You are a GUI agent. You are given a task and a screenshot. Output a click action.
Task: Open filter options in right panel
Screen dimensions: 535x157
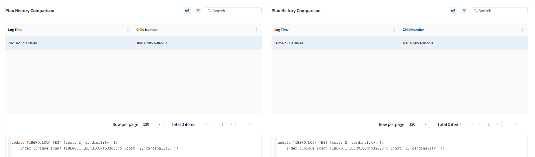click(x=464, y=11)
